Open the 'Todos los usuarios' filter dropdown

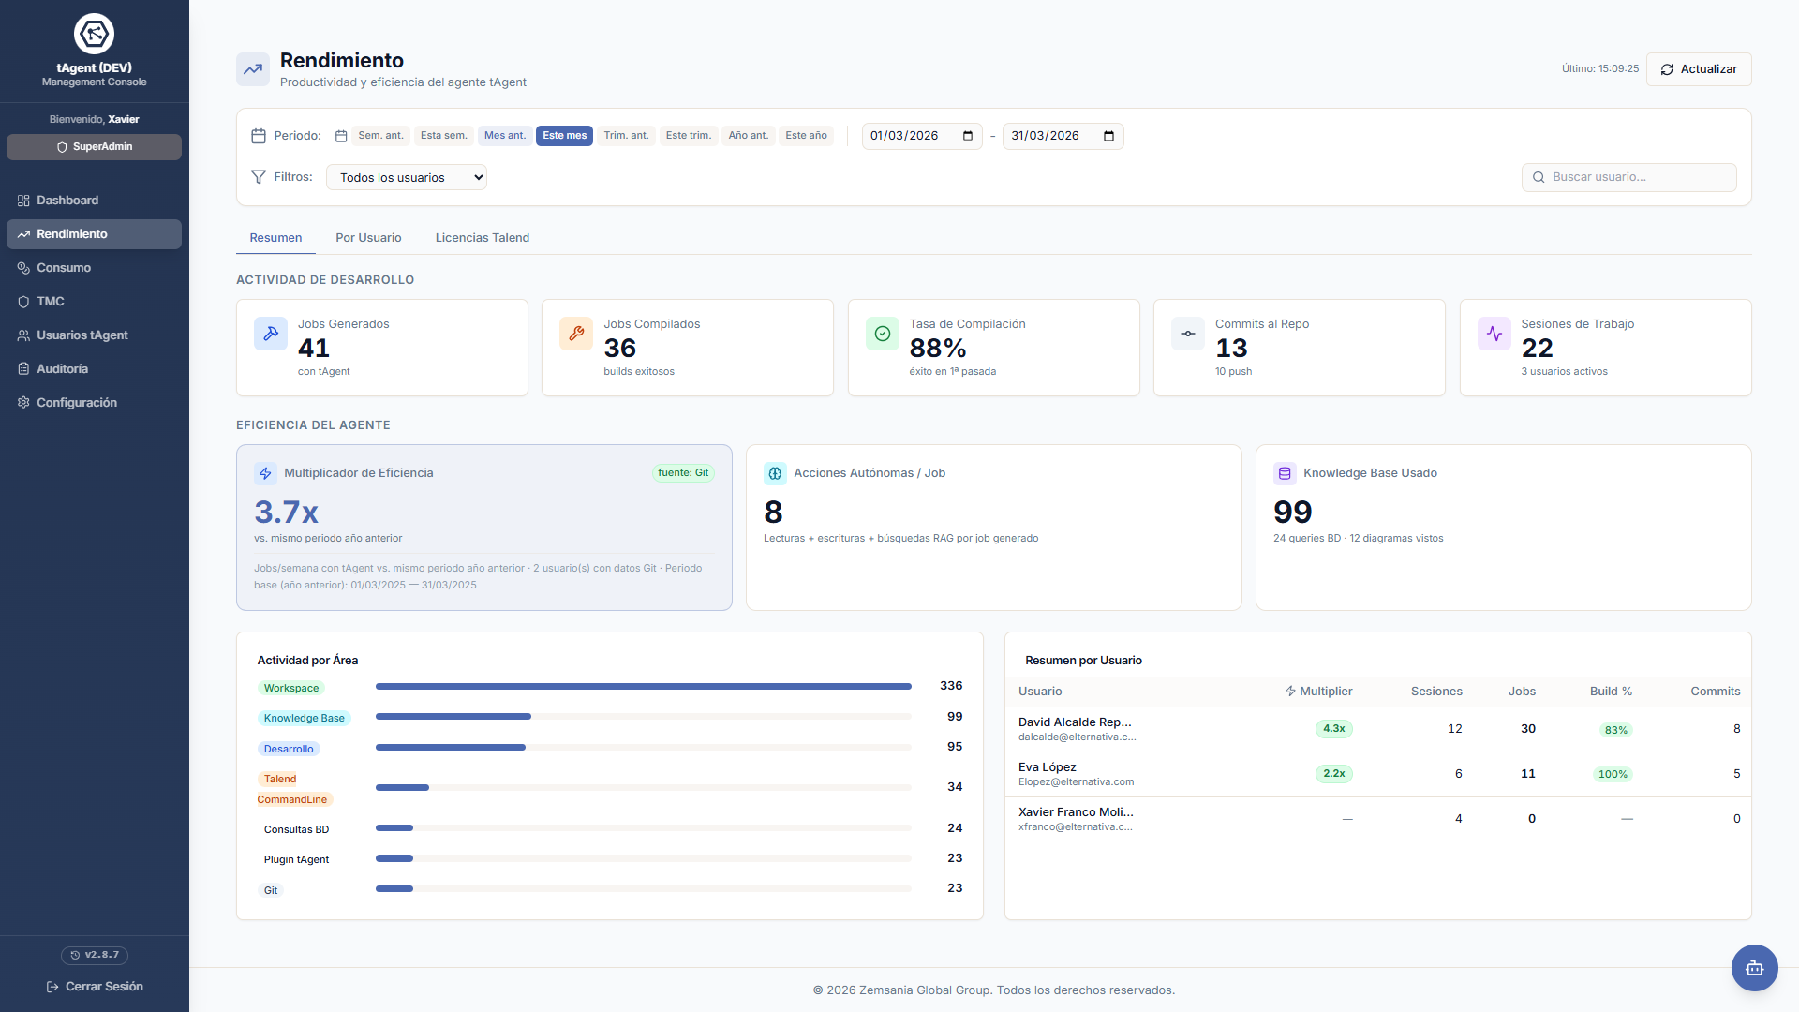pos(407,177)
